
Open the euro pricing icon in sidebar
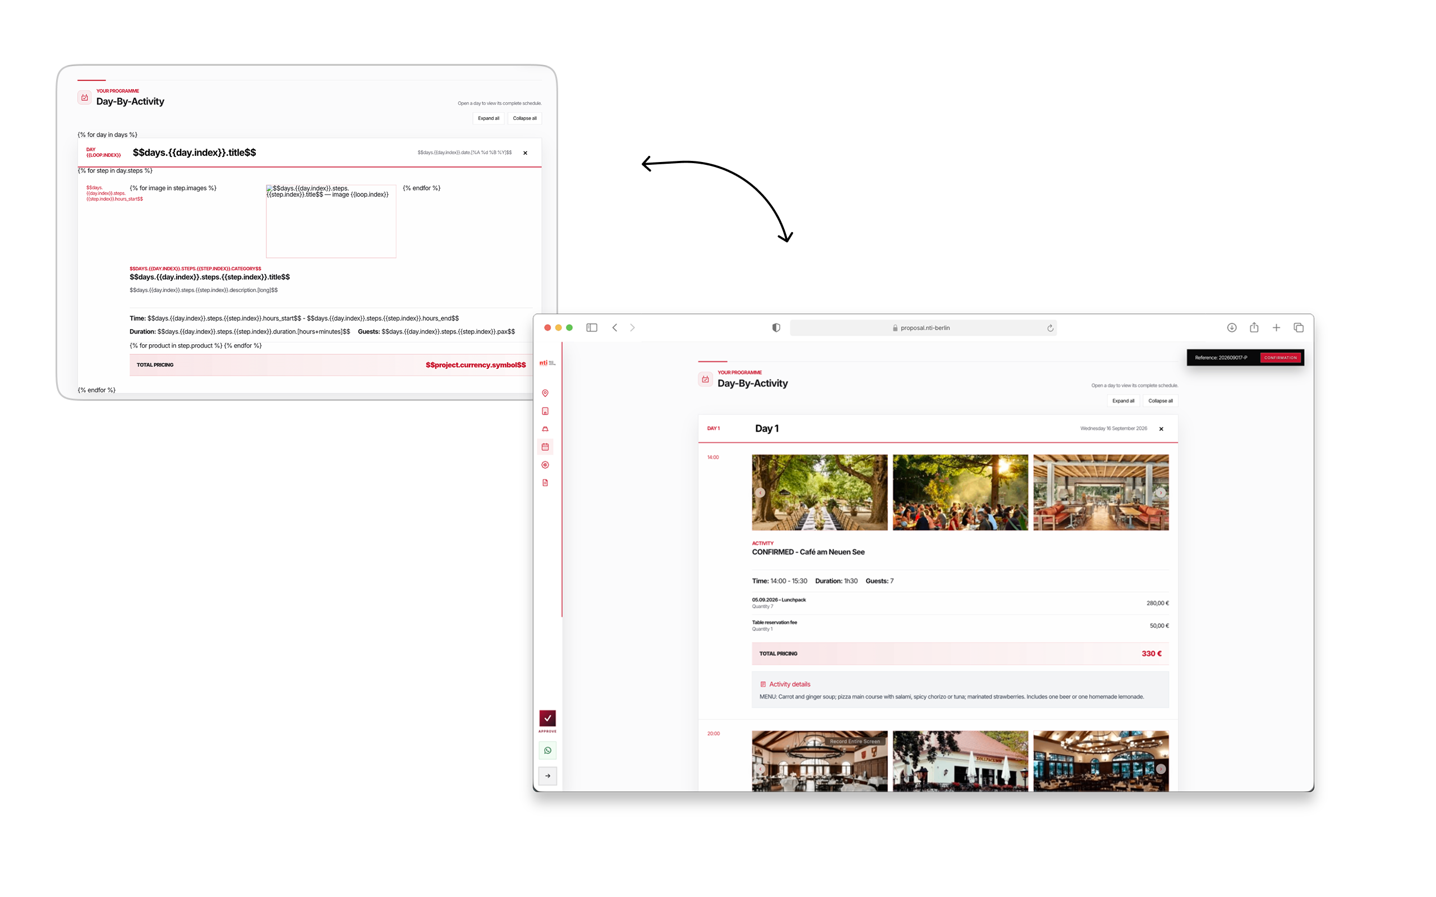coord(545,465)
